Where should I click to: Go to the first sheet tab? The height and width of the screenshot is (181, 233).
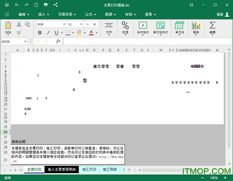(x=5, y=170)
